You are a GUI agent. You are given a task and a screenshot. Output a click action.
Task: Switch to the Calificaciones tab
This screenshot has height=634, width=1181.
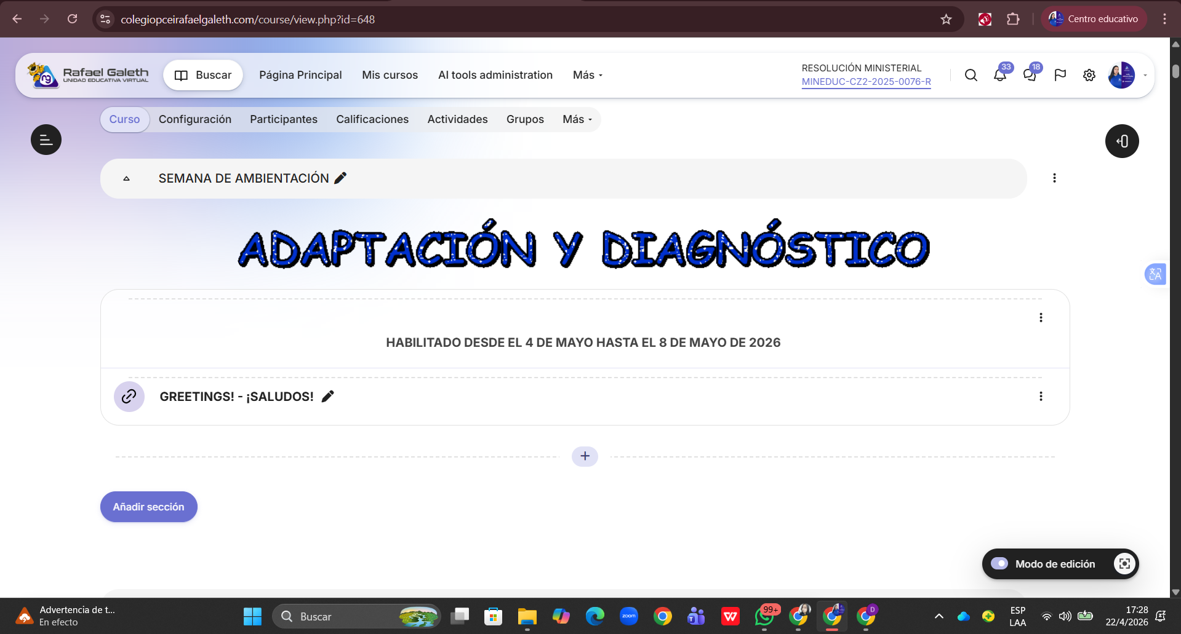coord(372,119)
